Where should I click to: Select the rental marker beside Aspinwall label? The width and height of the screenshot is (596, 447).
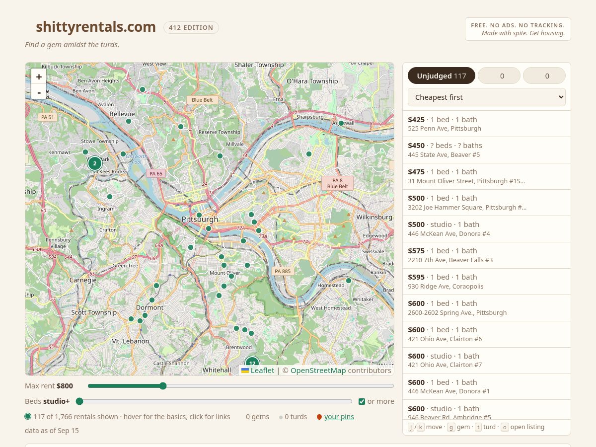pos(341,123)
